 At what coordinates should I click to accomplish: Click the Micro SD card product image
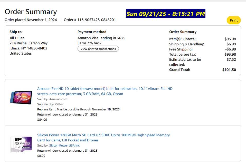(x=21, y=144)
